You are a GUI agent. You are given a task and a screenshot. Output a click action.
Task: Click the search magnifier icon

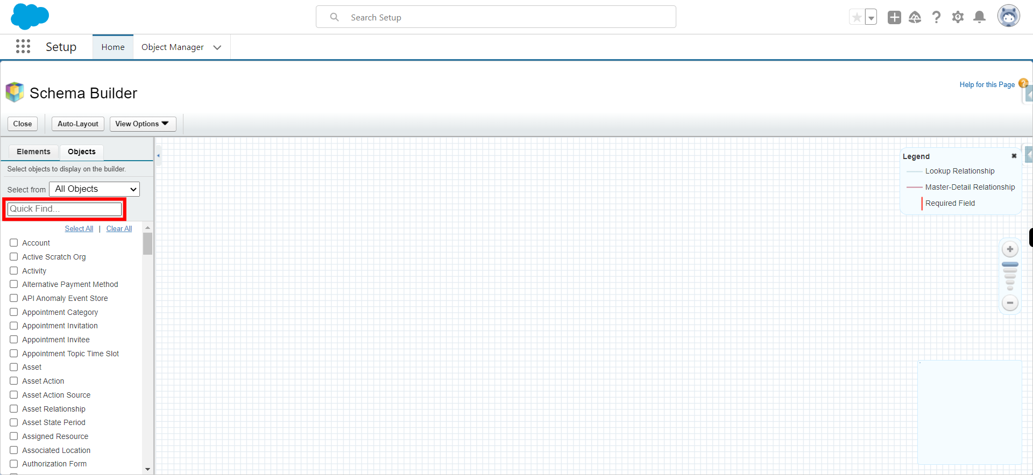(334, 17)
